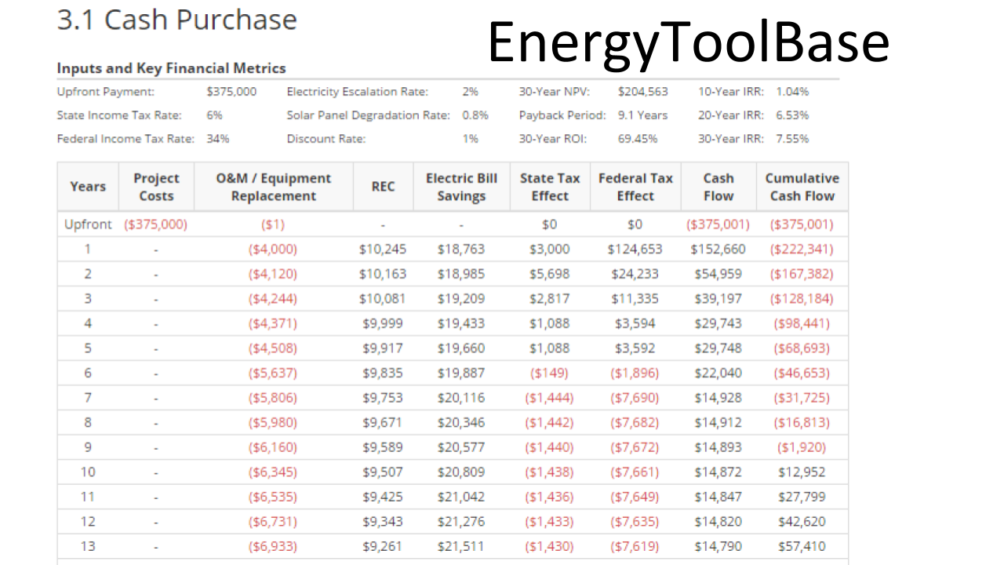Select the 'Electric Bill Savings' column header
Screen dimensions: 1004x565
click(x=461, y=187)
